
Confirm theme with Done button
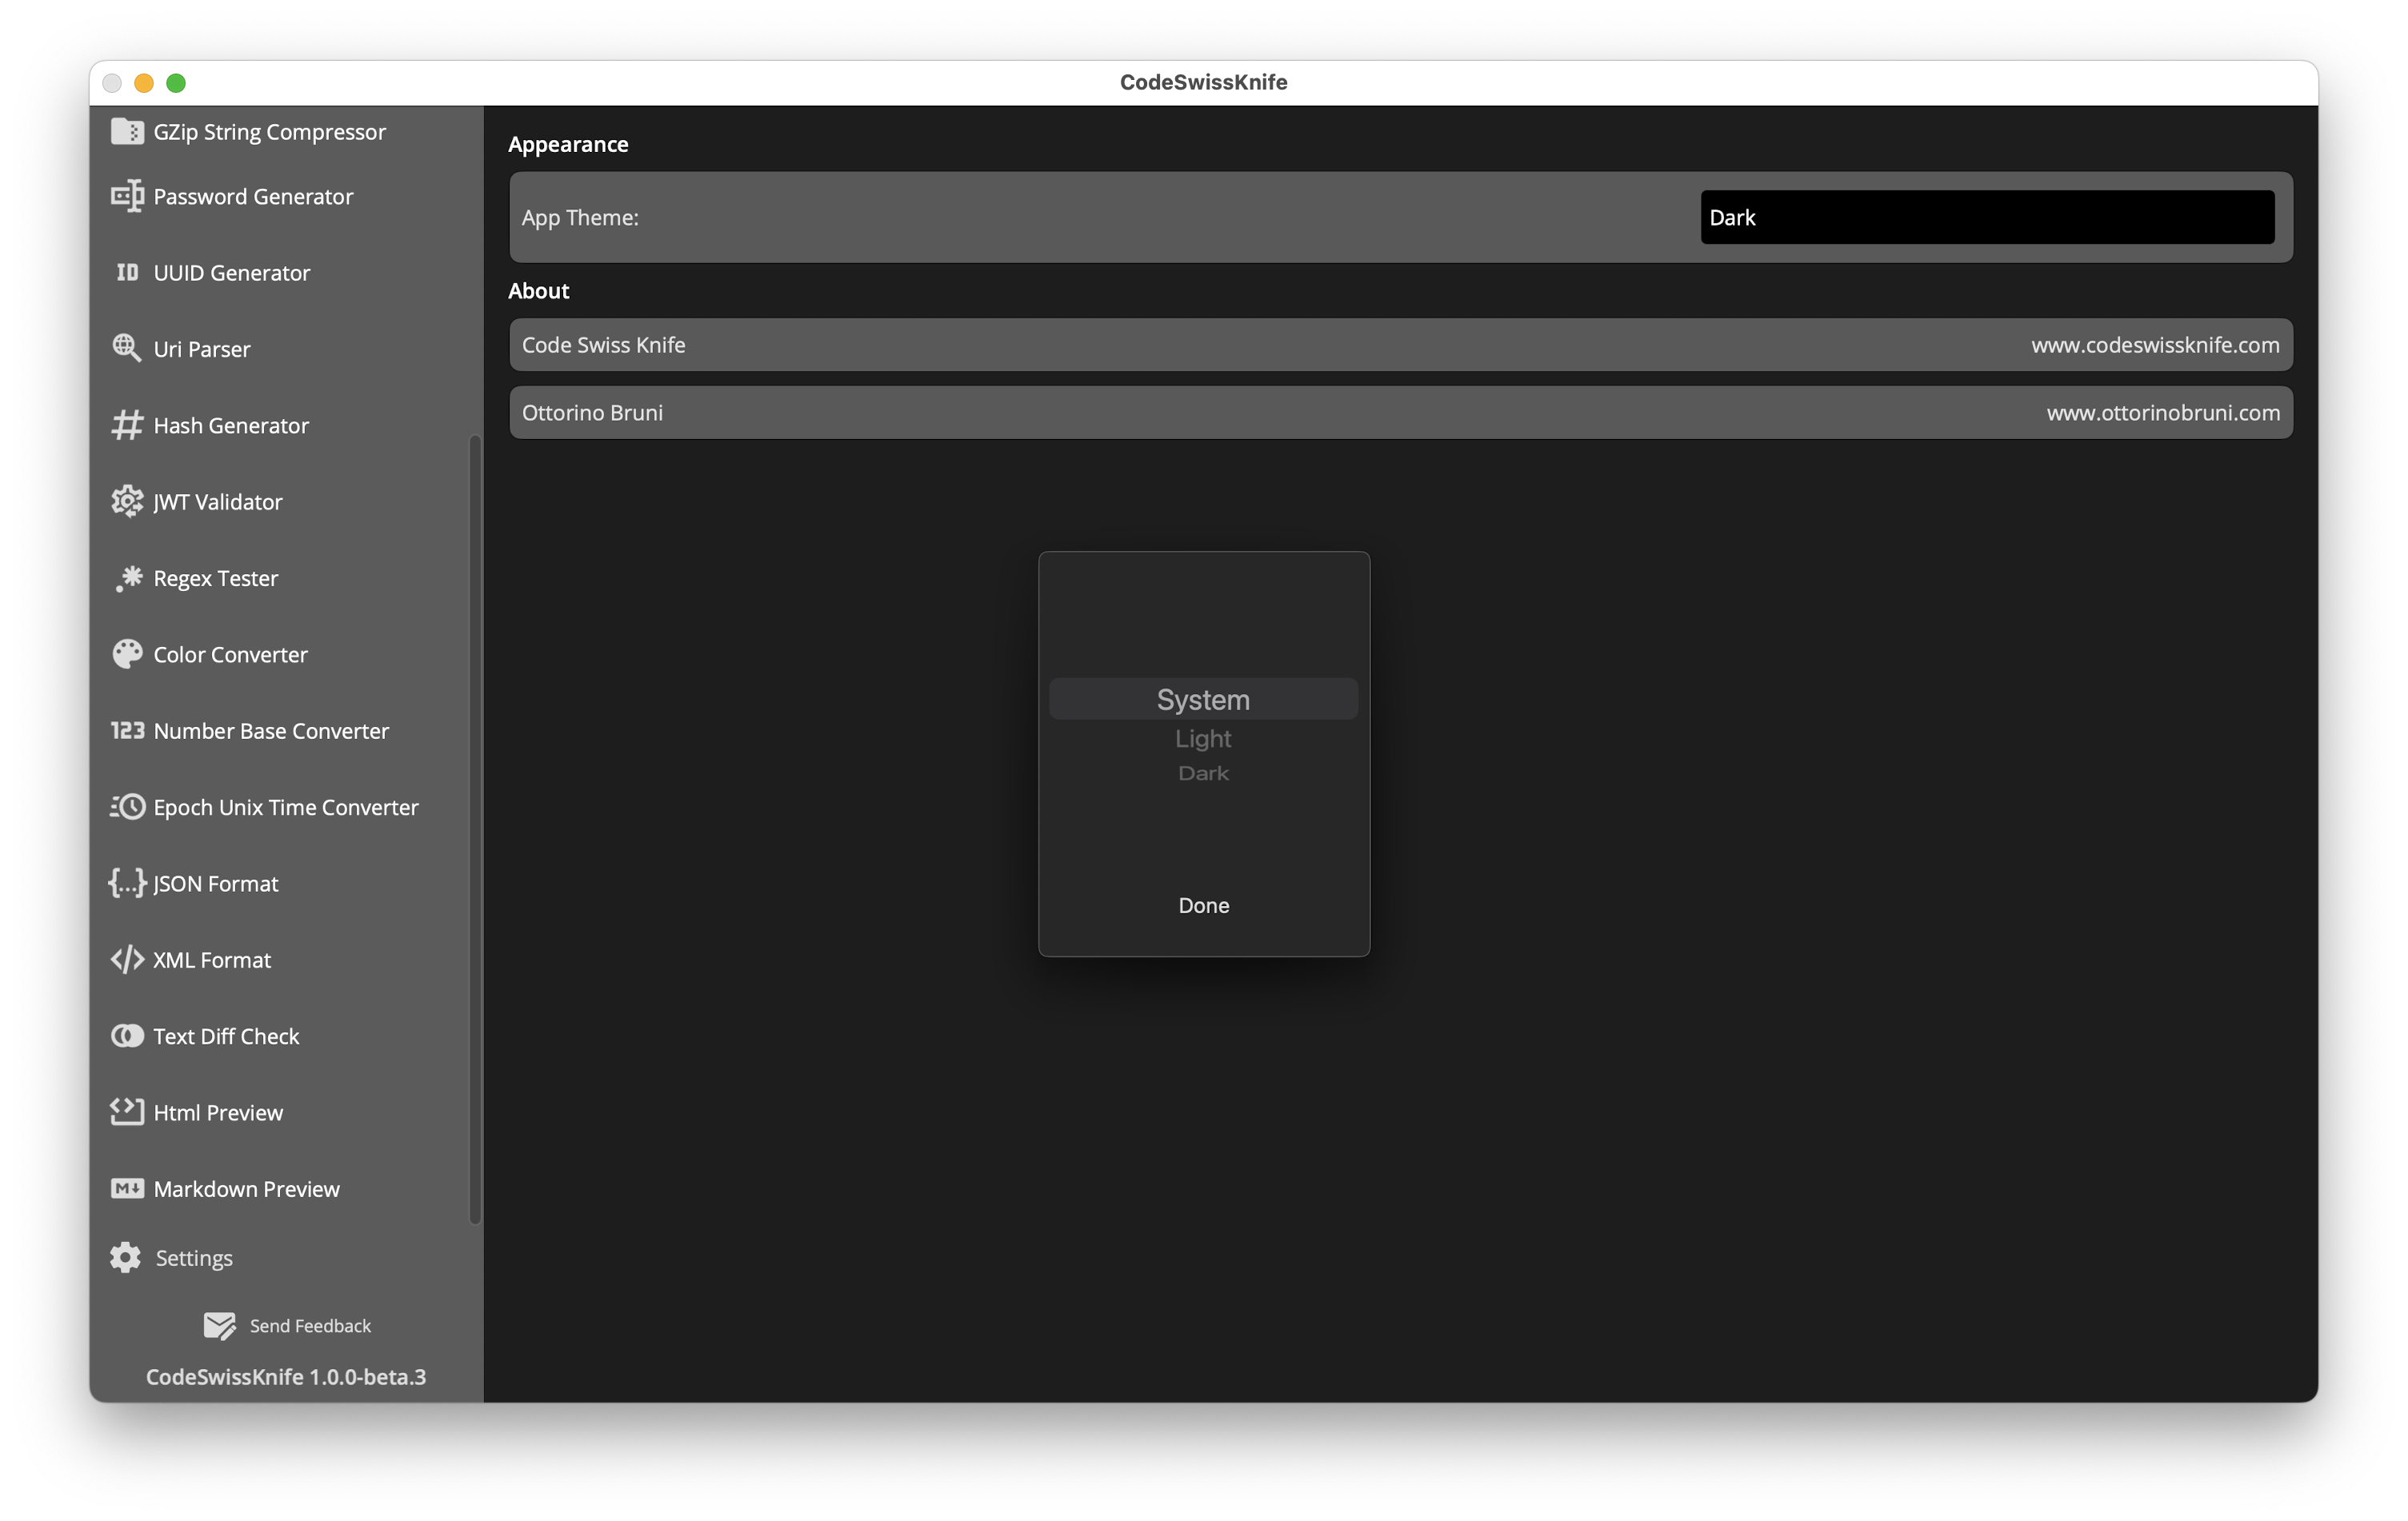pos(1204,905)
